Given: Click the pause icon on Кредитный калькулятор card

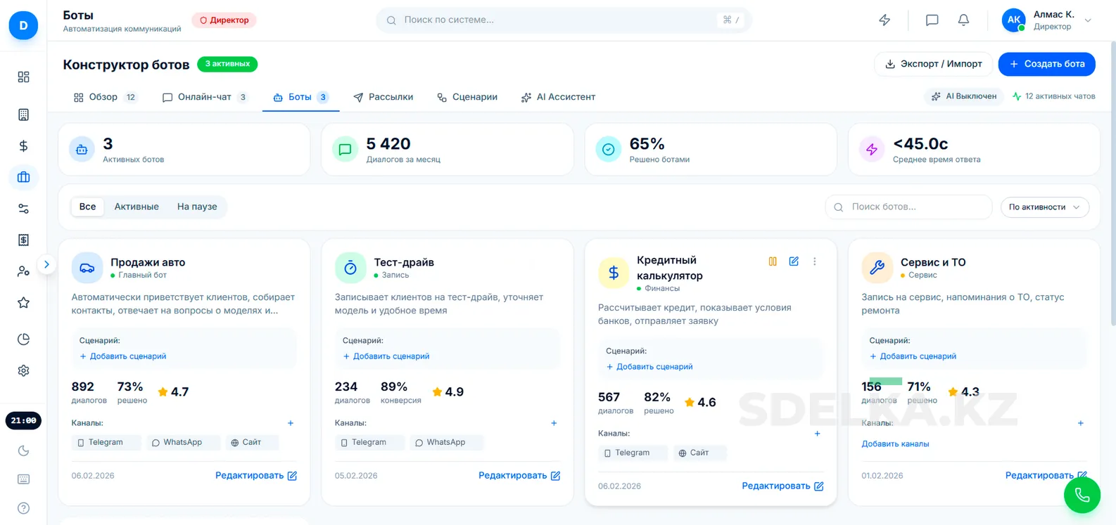Looking at the screenshot, I should click(x=773, y=261).
